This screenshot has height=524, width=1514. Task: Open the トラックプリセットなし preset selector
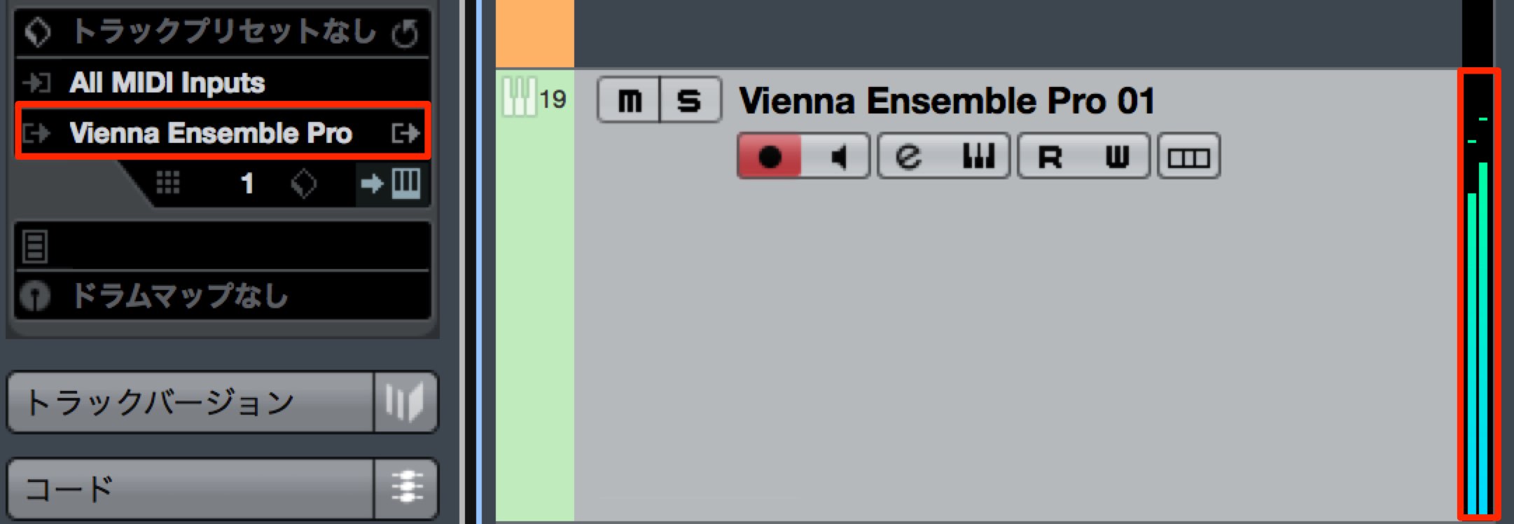tap(222, 32)
